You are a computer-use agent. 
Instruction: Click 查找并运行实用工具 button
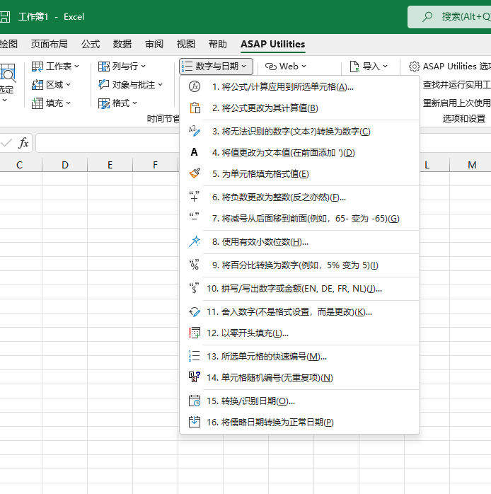(x=456, y=85)
